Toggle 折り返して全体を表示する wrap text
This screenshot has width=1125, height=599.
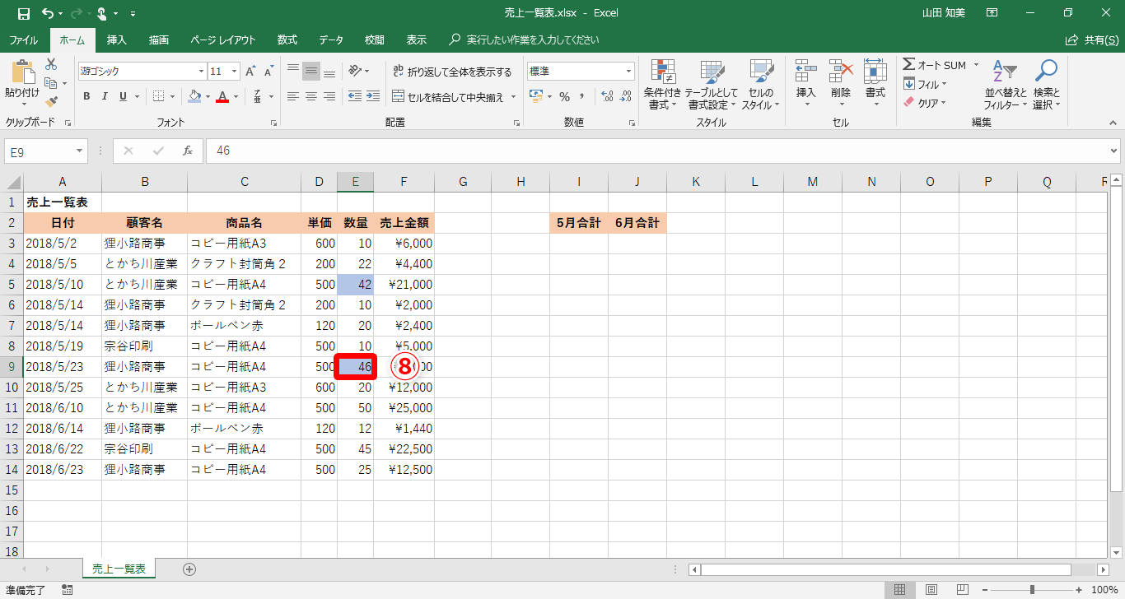(451, 72)
